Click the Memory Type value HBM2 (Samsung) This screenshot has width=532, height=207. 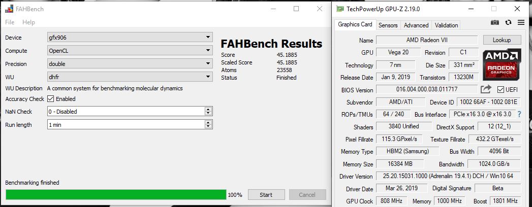click(x=408, y=151)
